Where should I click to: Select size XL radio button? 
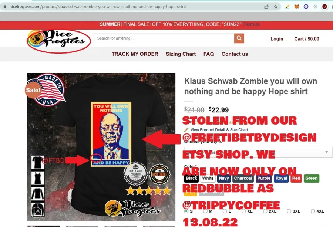pos(243,211)
